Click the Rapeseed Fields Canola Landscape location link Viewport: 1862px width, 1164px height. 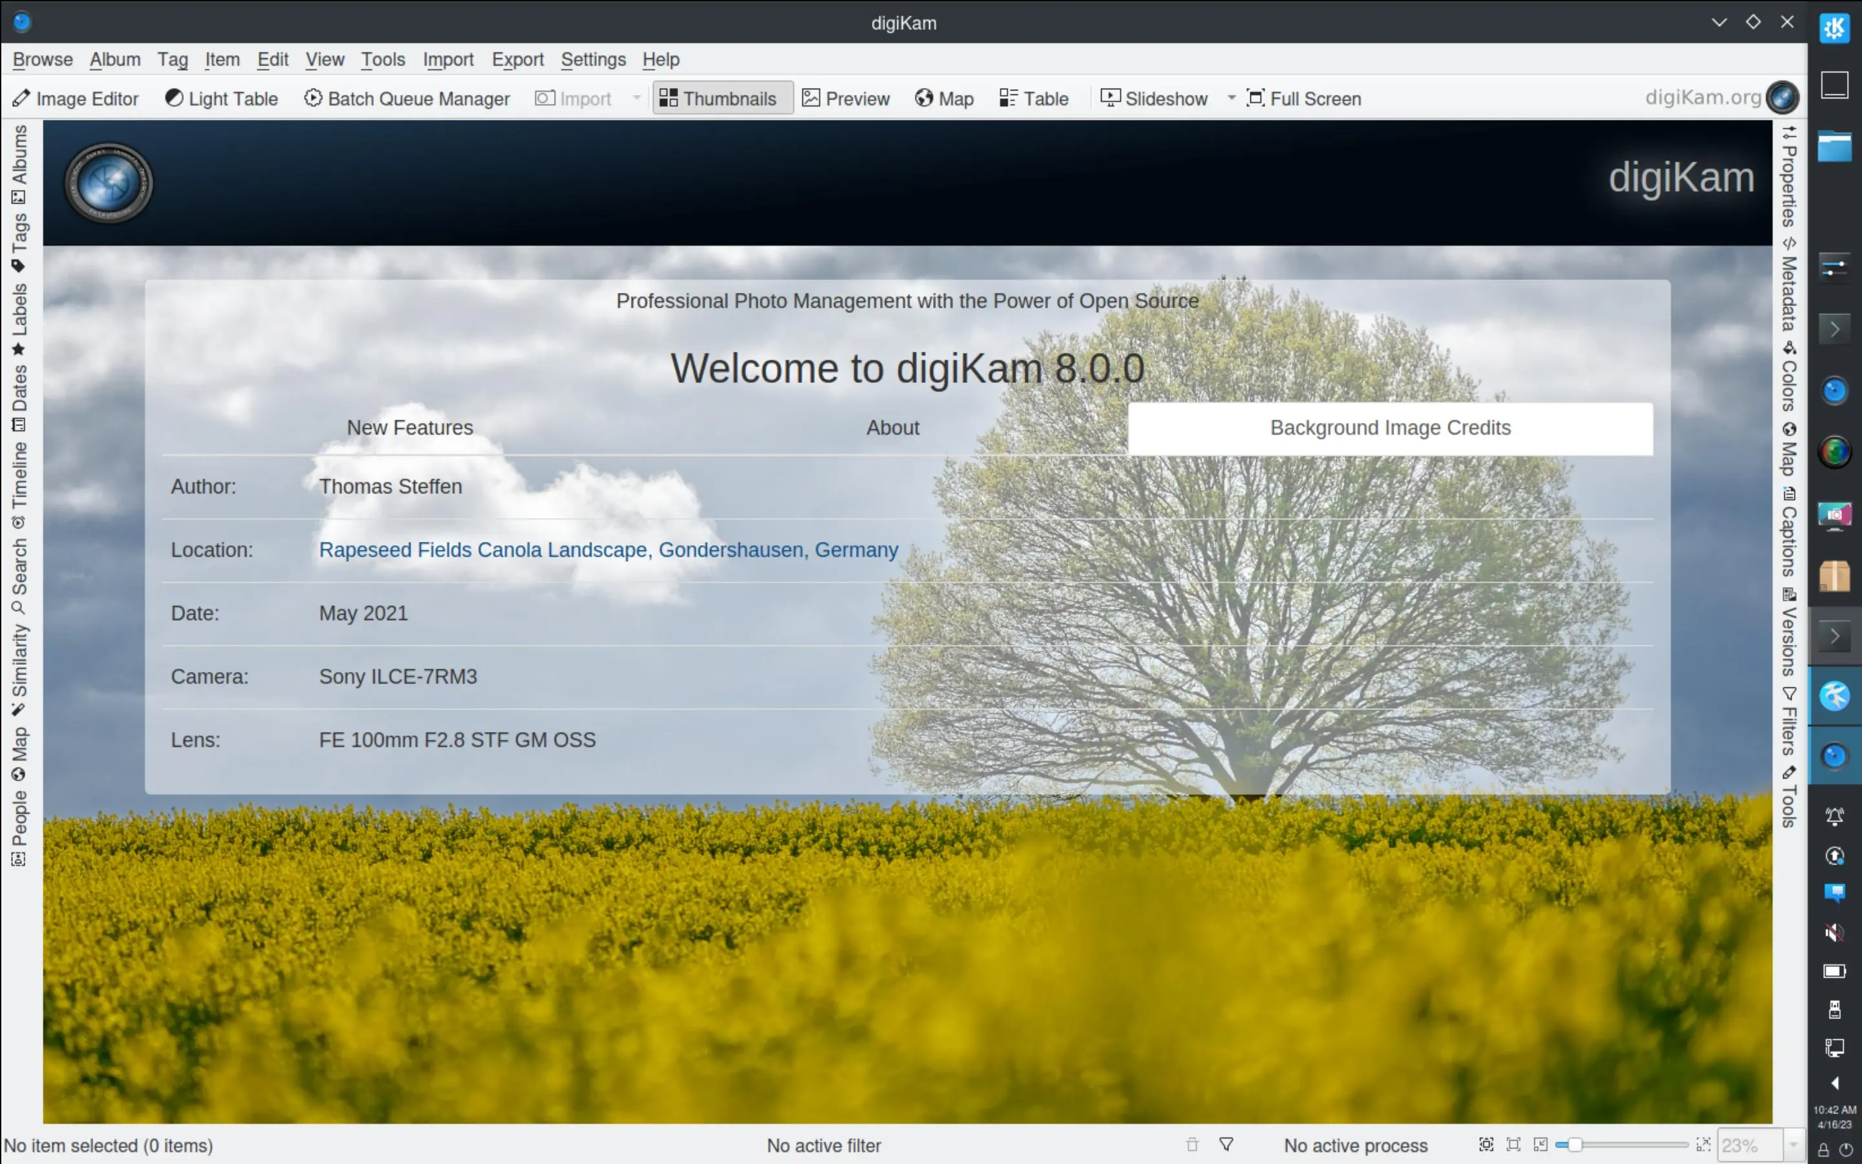pos(608,549)
